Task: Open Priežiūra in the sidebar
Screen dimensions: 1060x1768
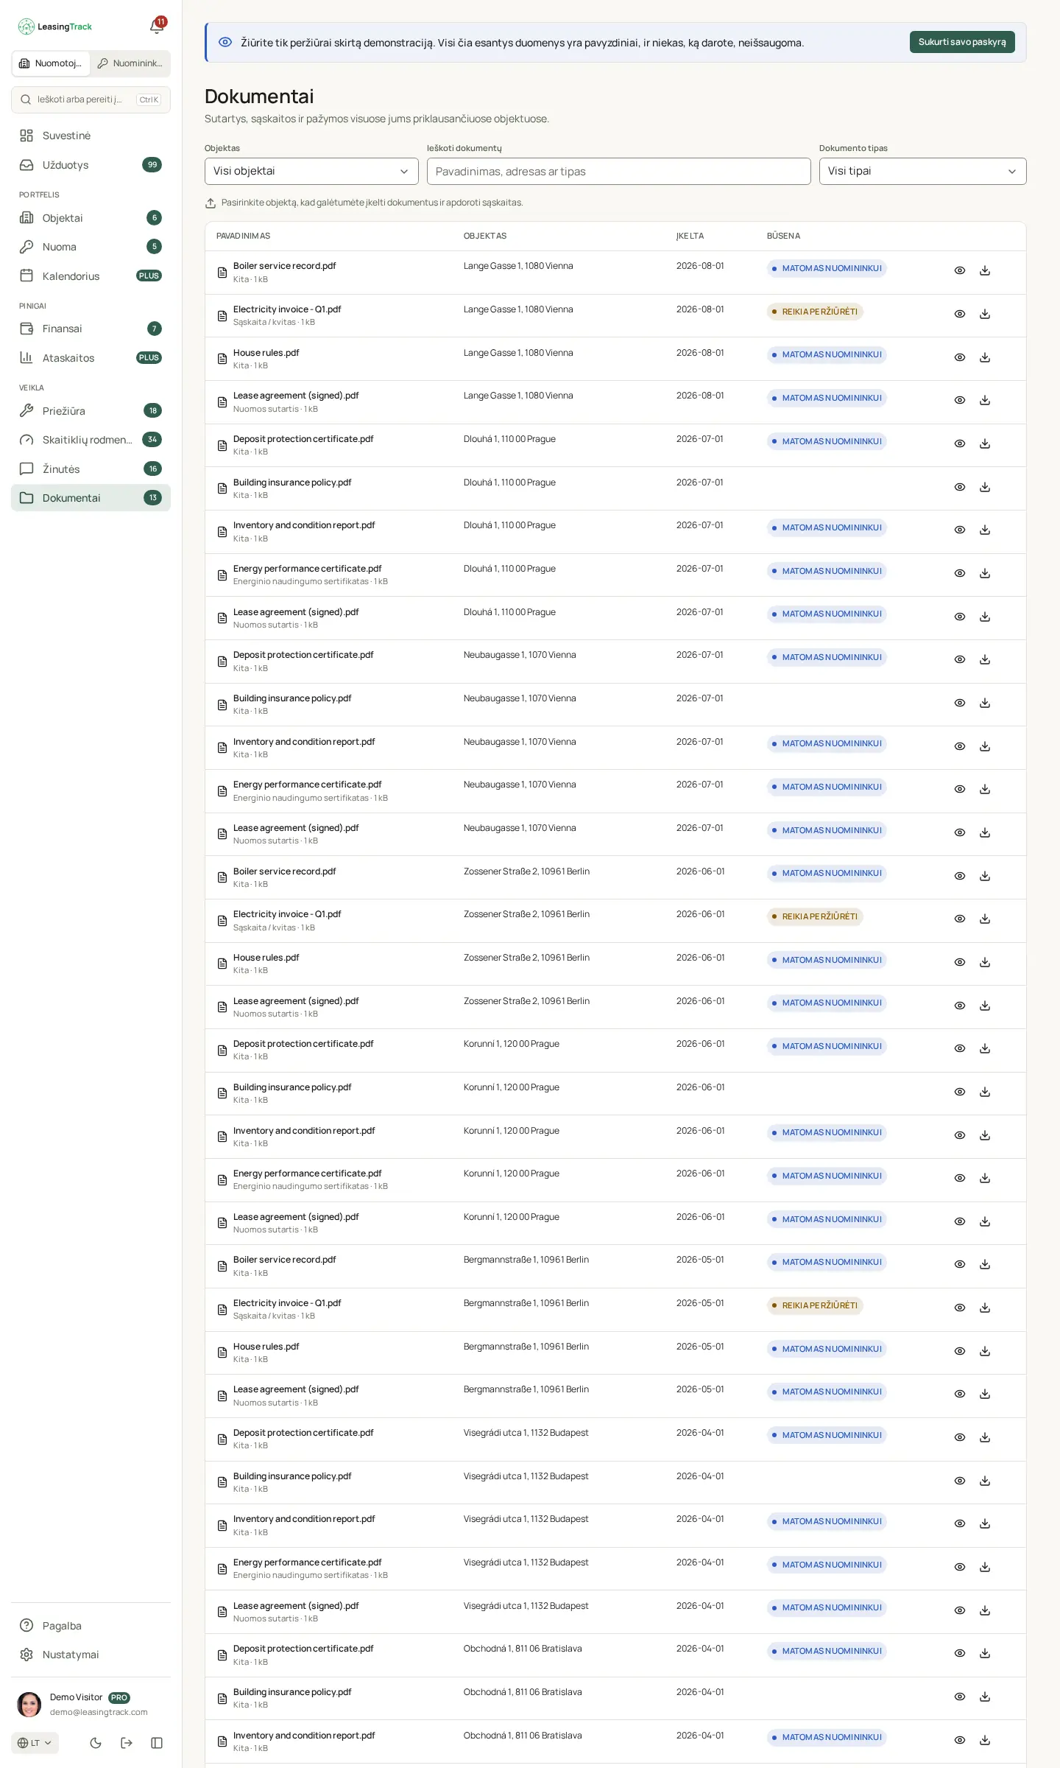Action: [x=91, y=411]
